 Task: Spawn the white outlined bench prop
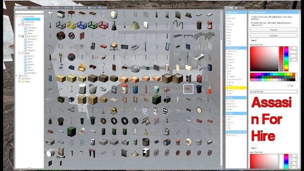point(188,89)
